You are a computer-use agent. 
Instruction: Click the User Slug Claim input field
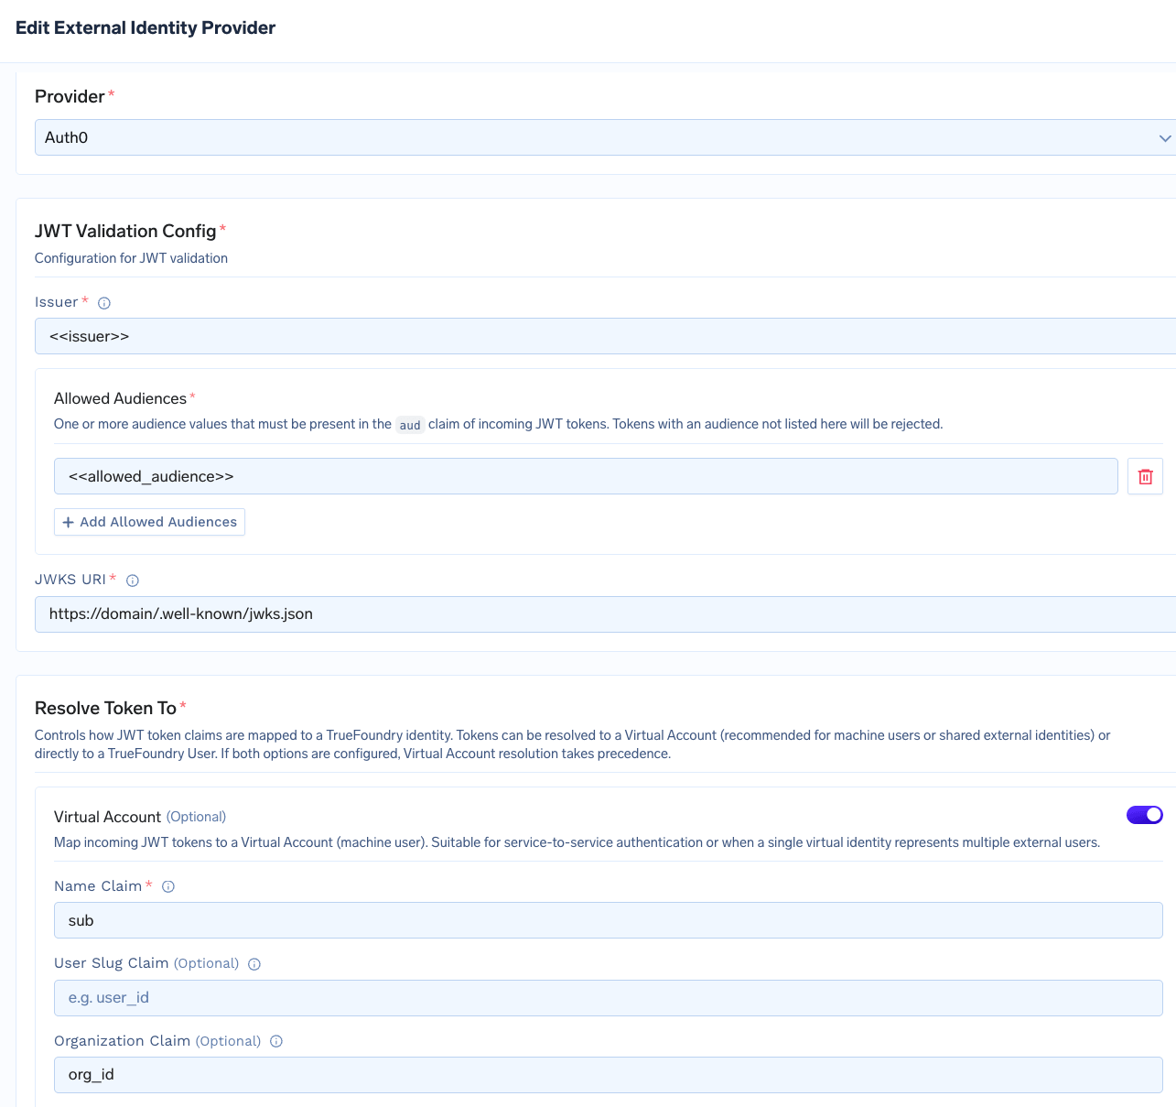click(x=608, y=998)
